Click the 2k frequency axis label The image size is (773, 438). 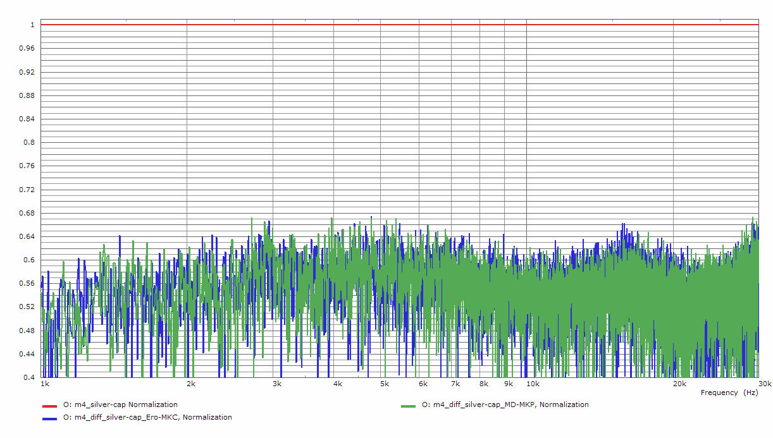coord(190,384)
